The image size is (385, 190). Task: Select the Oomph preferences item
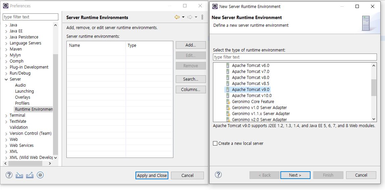[x=16, y=61]
